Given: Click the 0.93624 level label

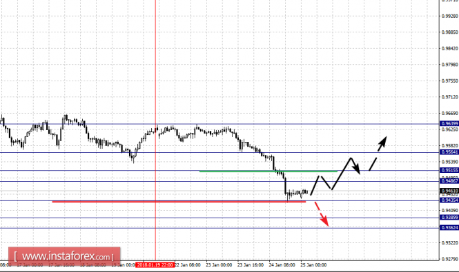Looking at the screenshot, I should point(449,228).
